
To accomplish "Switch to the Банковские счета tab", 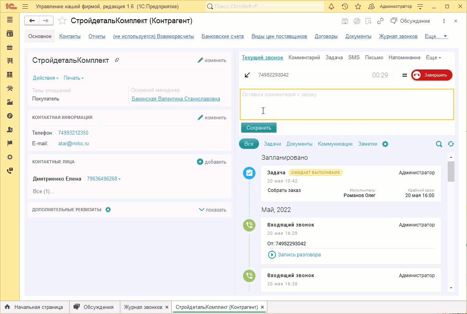I will pyautogui.click(x=222, y=37).
